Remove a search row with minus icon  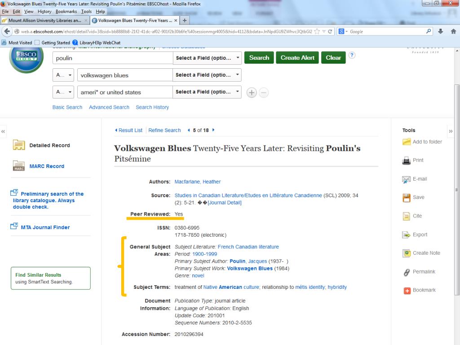[x=263, y=93]
